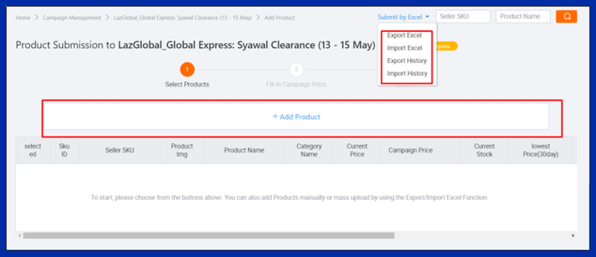The image size is (596, 257).
Task: Click the Fill in Campaign Price step label
Action: [x=296, y=84]
